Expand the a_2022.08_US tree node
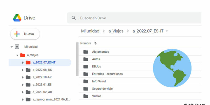This screenshot has width=210, height=105. coord(23,70)
